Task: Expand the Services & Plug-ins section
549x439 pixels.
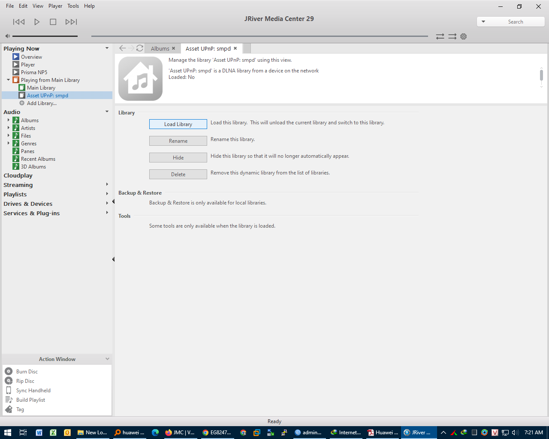Action: (x=107, y=213)
